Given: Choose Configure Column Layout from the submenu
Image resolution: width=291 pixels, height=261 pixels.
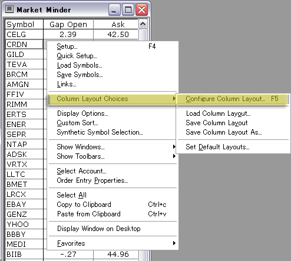Looking at the screenshot, I should click(233, 99).
